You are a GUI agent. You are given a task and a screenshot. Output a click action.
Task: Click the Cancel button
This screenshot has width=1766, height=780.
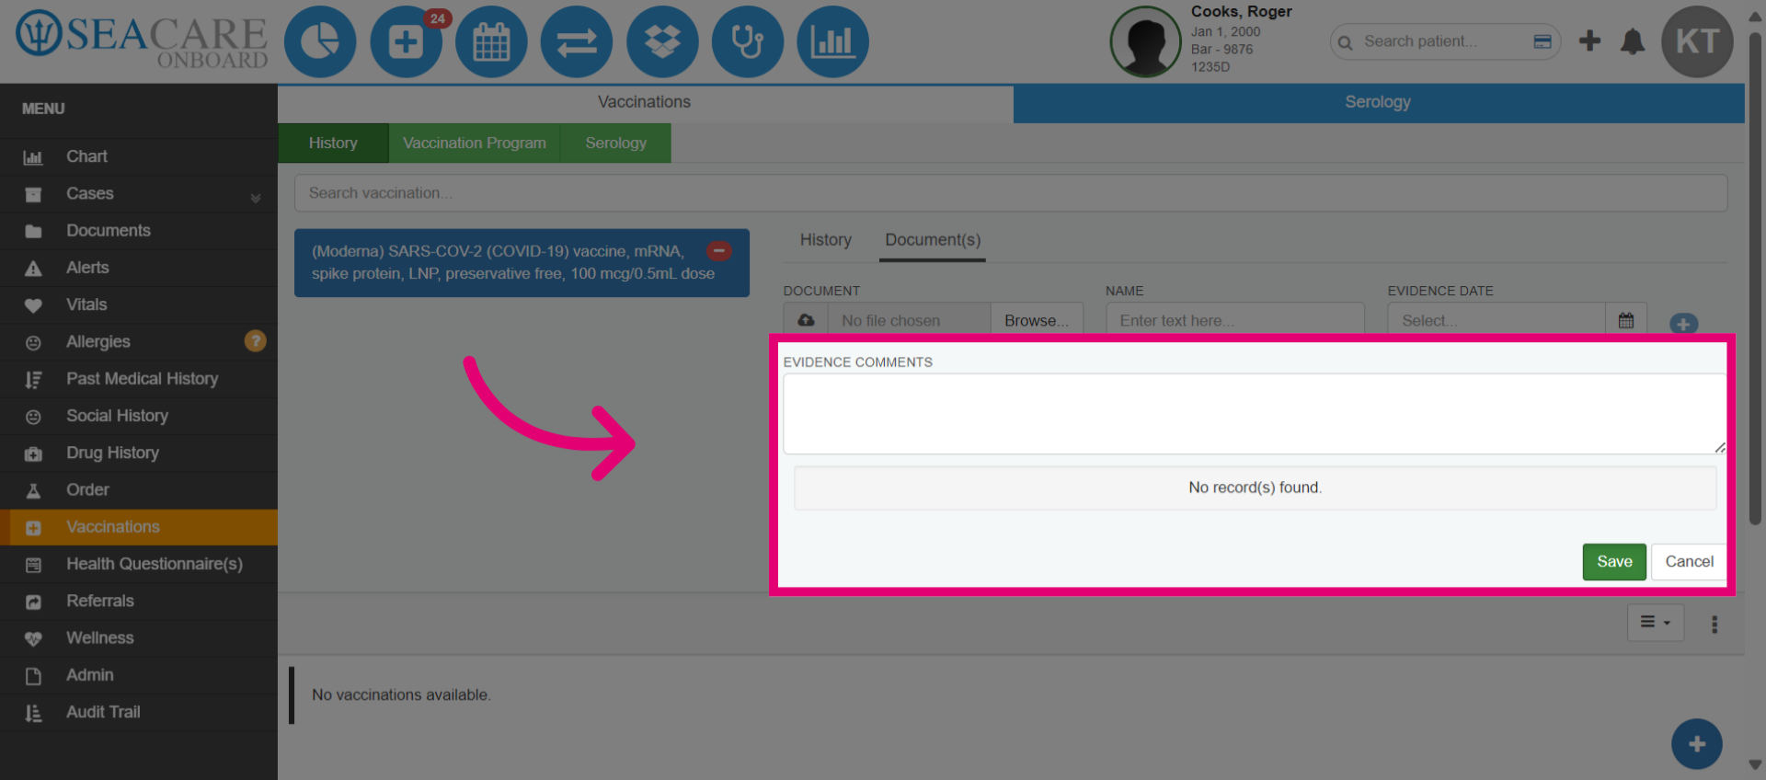(1689, 562)
